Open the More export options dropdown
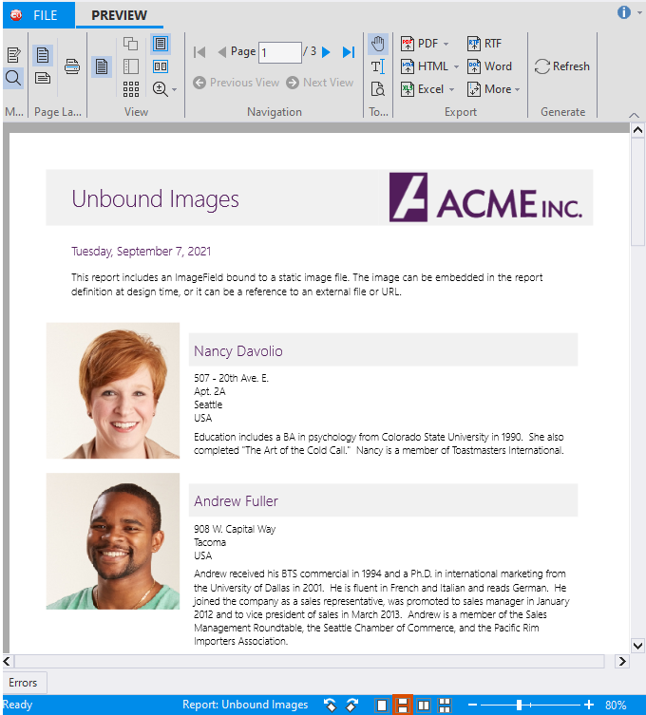 (x=517, y=90)
